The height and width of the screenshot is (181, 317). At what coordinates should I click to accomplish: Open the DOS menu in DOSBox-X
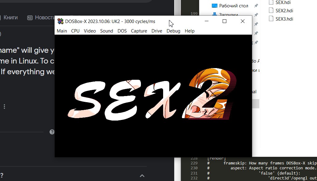[122, 31]
